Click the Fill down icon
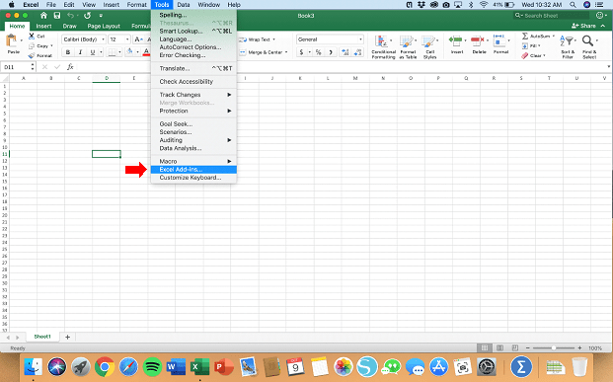 click(525, 45)
